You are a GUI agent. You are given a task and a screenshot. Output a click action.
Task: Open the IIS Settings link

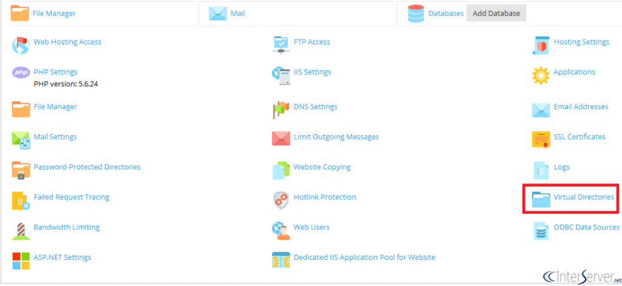tap(312, 72)
